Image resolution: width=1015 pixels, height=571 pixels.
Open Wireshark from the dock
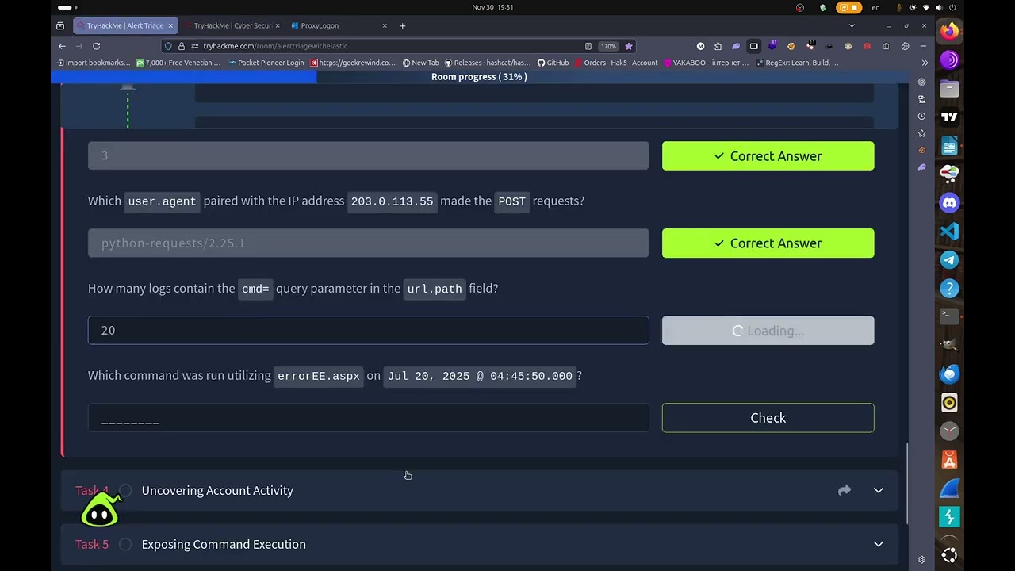(949, 488)
